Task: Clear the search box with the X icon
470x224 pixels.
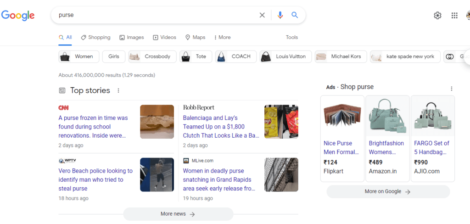Action: (262, 15)
